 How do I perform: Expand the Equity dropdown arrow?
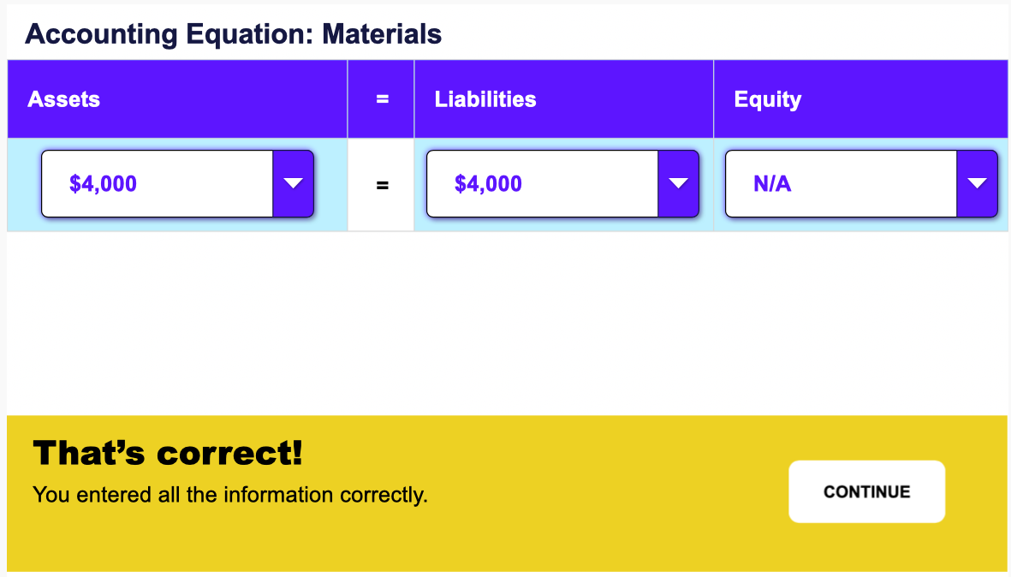[977, 183]
